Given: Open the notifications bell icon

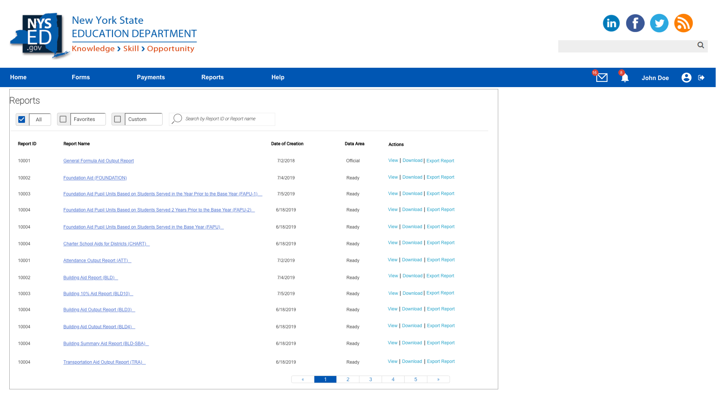Looking at the screenshot, I should 625,78.
